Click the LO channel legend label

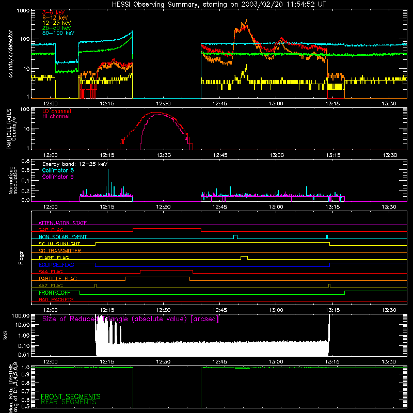click(x=57, y=111)
